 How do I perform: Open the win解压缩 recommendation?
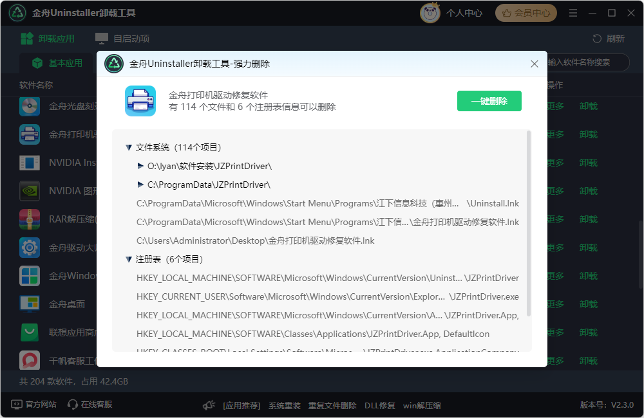(x=422, y=406)
